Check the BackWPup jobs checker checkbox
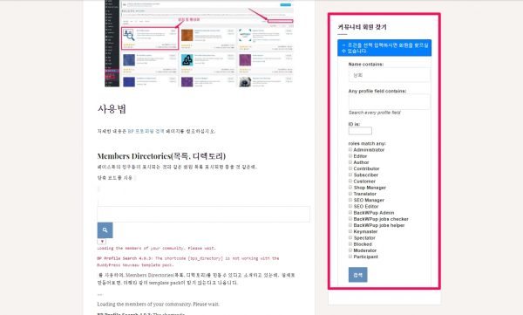This screenshot has width=523, height=315. 350,219
